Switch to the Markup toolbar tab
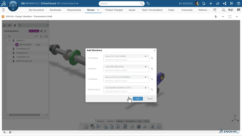 tap(120, 121)
